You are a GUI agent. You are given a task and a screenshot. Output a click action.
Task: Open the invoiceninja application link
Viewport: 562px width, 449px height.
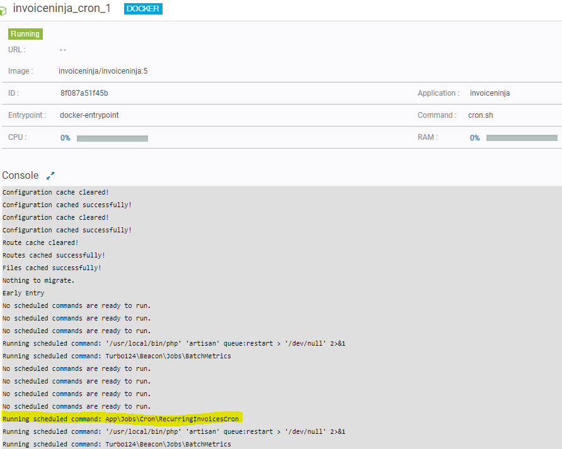tap(490, 93)
